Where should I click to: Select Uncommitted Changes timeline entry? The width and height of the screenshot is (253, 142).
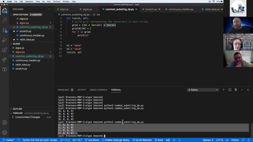point(32,117)
